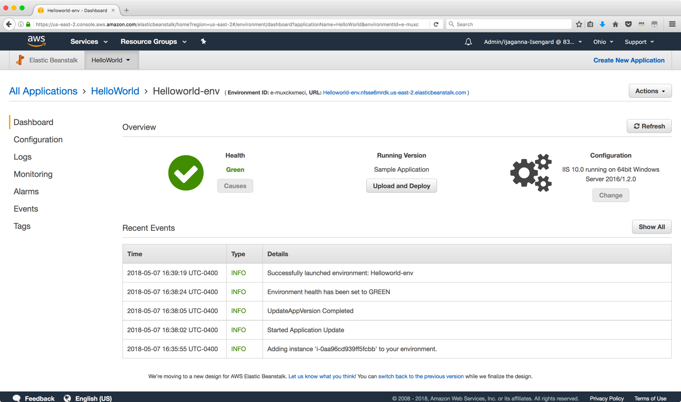Click the Pocket icon in browser toolbar
Viewport: 681px width, 402px height.
pos(628,24)
